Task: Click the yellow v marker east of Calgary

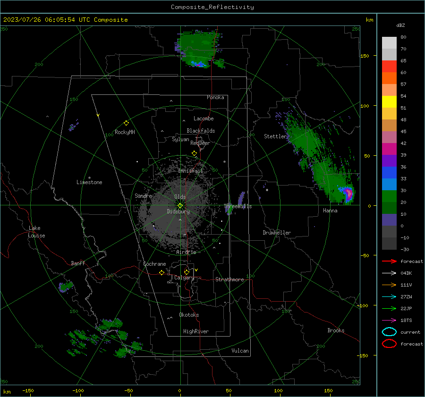Action: pos(196,270)
